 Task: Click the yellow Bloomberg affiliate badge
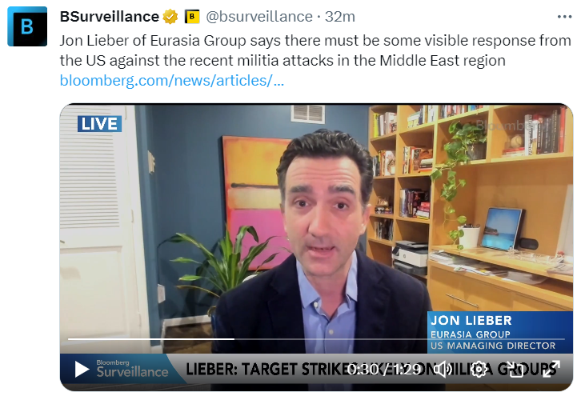tap(192, 17)
